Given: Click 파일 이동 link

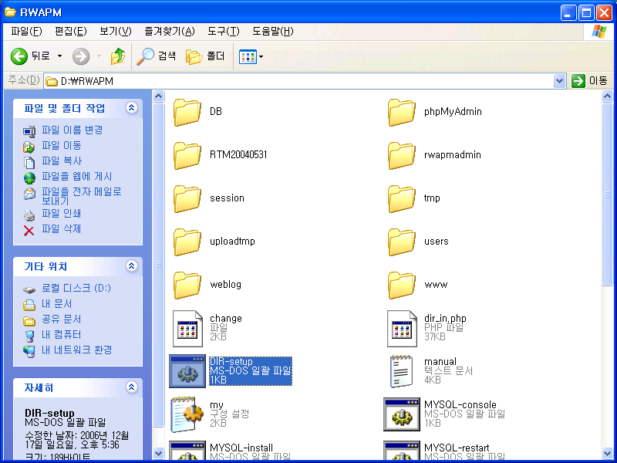Looking at the screenshot, I should [62, 146].
